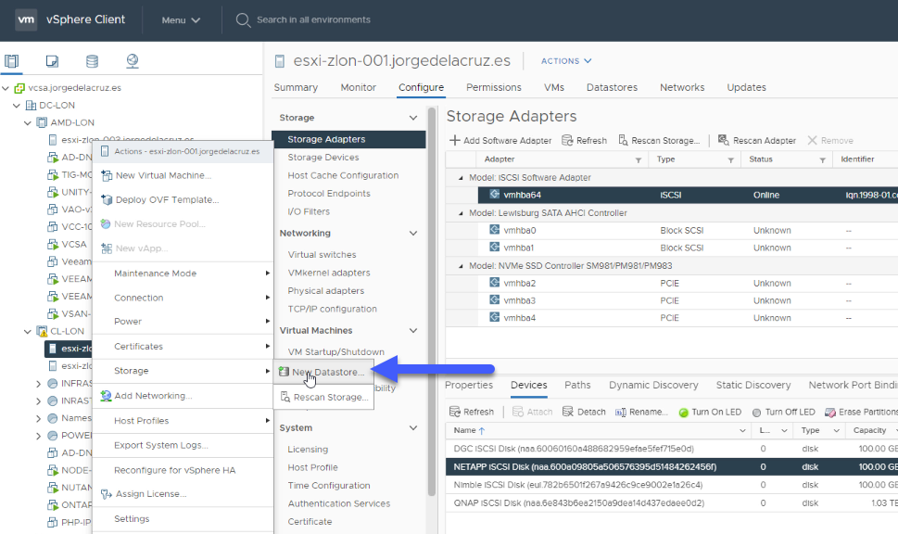Viewport: 898px width, 534px height.
Task: Collapse the Lewisburg SATA AHCI Controller group
Action: pyautogui.click(x=461, y=214)
